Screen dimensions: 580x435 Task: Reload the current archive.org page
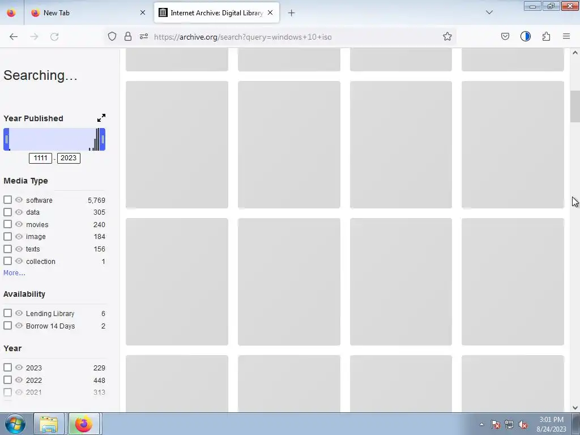[54, 37]
